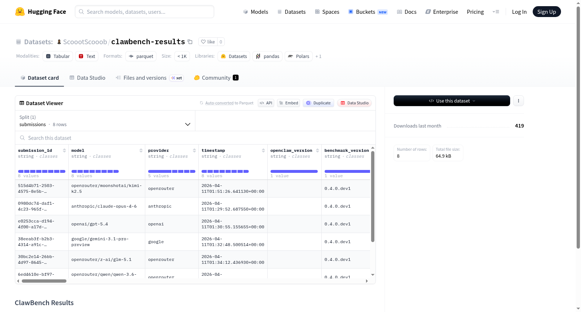The image size is (581, 312).
Task: Open the Pricing nav item
Action: 475,12
